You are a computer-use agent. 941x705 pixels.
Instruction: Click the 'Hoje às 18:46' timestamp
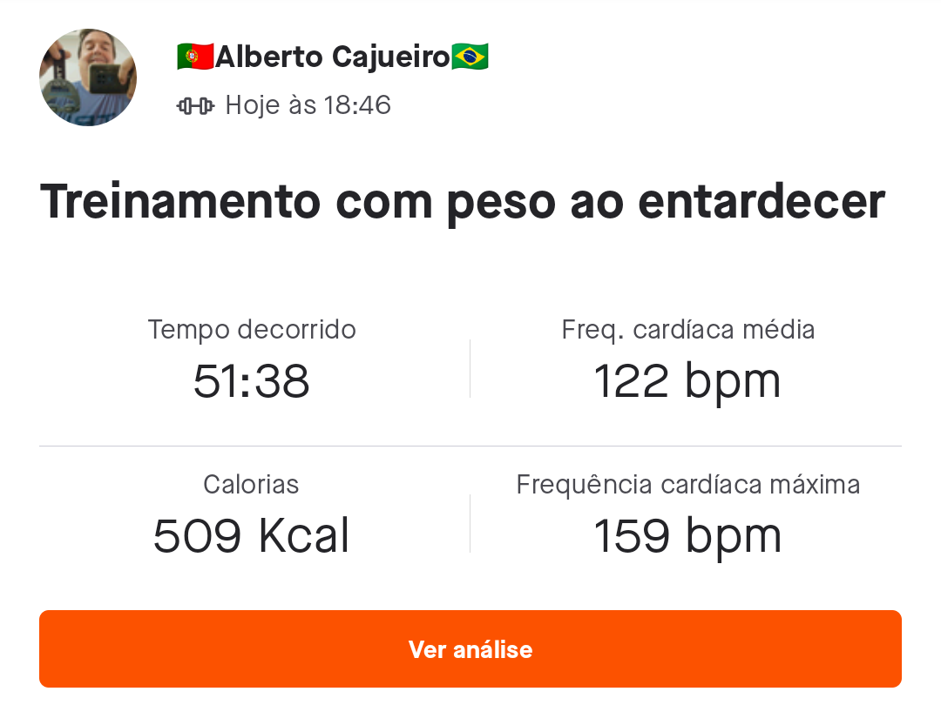(x=308, y=105)
